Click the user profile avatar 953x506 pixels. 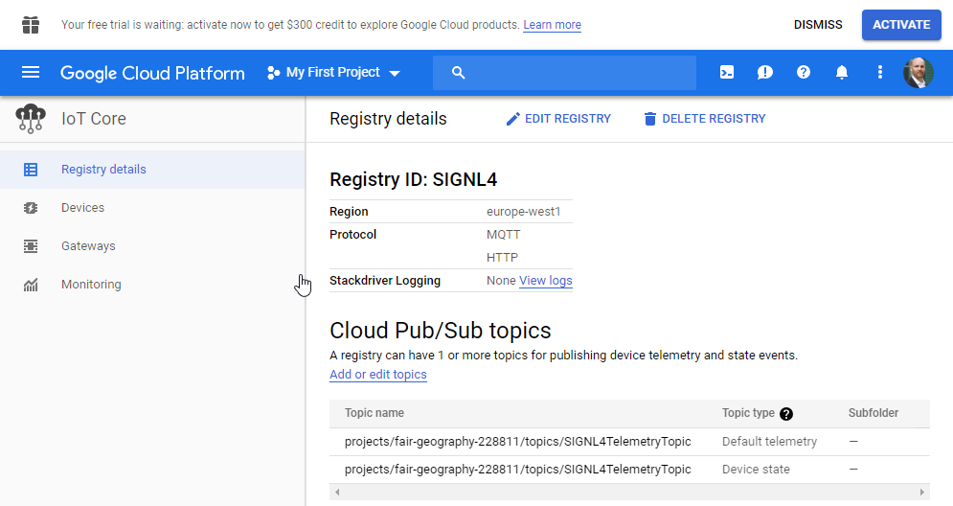[918, 73]
